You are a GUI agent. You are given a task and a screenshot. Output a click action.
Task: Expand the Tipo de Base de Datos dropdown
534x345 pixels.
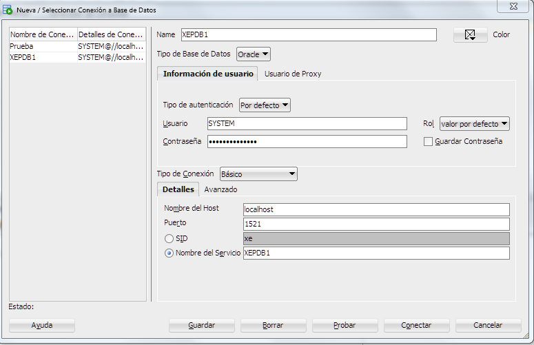pyautogui.click(x=253, y=54)
